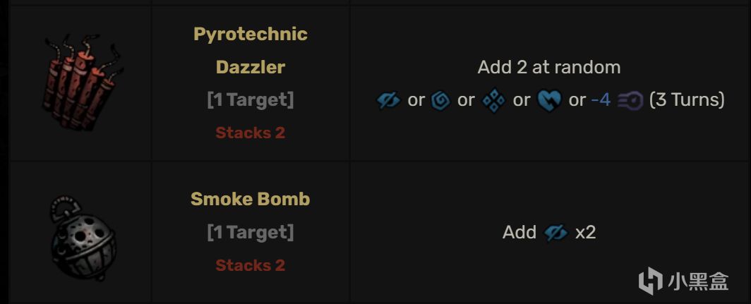Click the crossed-eye Blind icon in Pyrotechnic Dazzler row
The width and height of the screenshot is (751, 304).
[389, 100]
